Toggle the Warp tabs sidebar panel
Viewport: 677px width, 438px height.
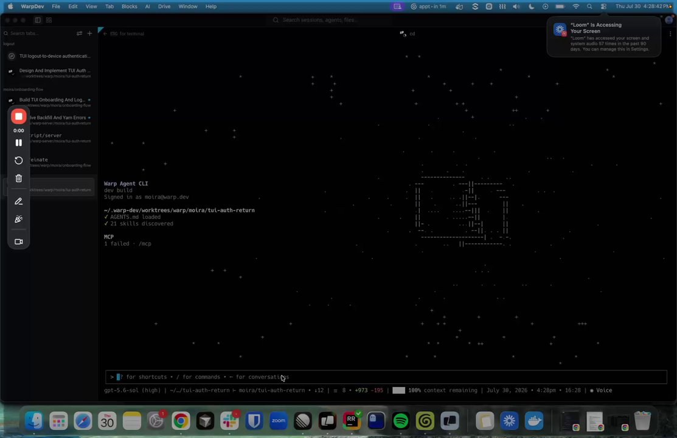coord(38,20)
